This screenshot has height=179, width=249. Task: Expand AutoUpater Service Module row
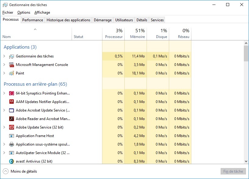[4, 153]
